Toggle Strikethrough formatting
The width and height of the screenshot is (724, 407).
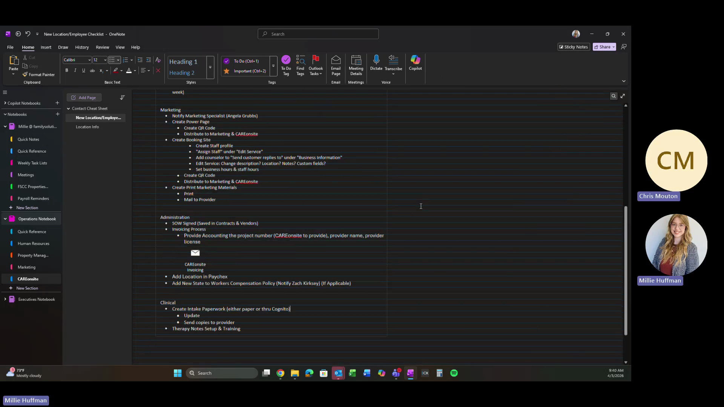92,70
